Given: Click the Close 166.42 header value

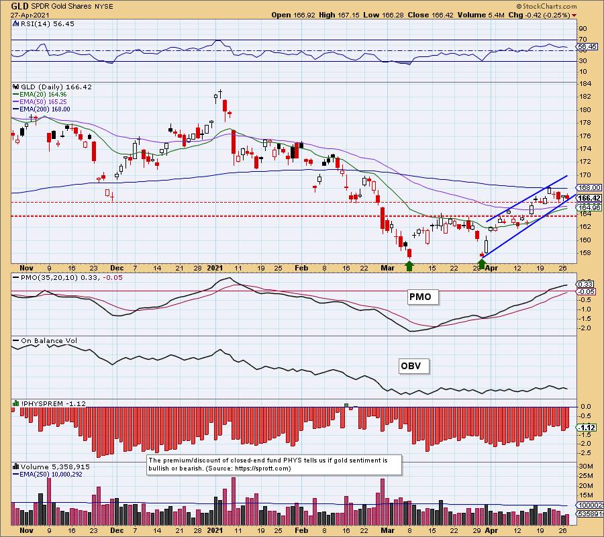Looking at the screenshot, I should pyautogui.click(x=431, y=15).
